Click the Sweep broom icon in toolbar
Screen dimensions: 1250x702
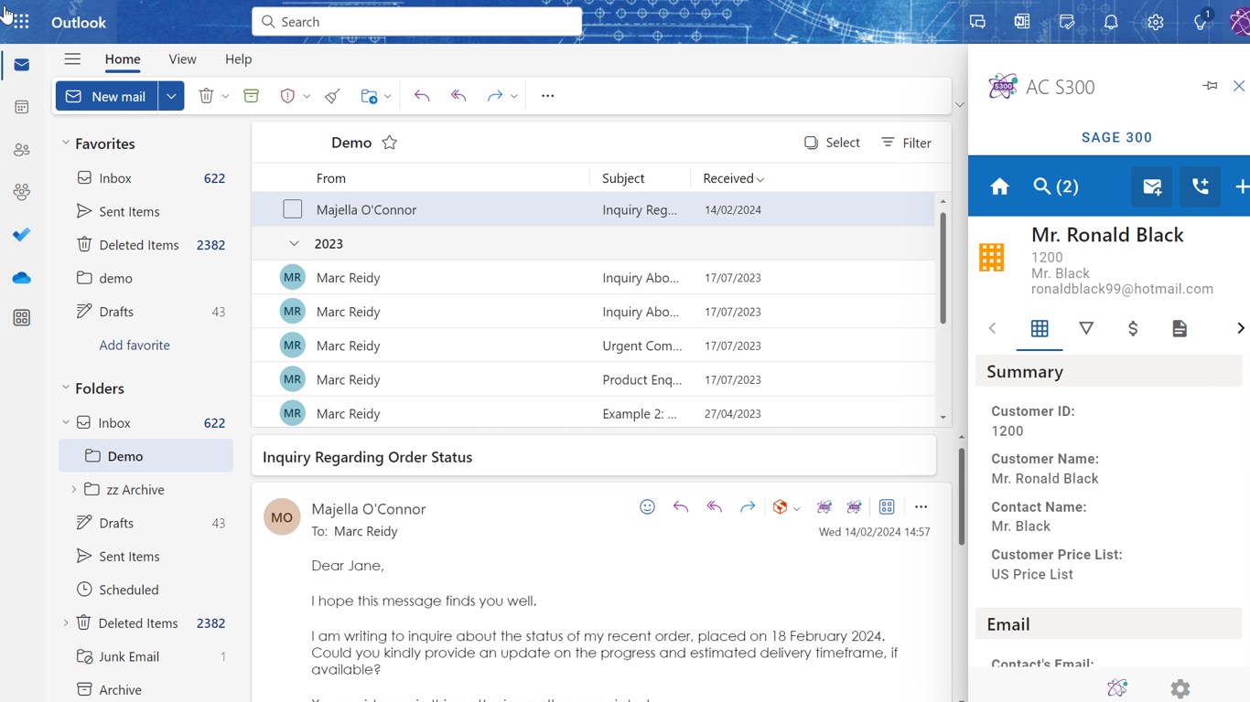(333, 96)
